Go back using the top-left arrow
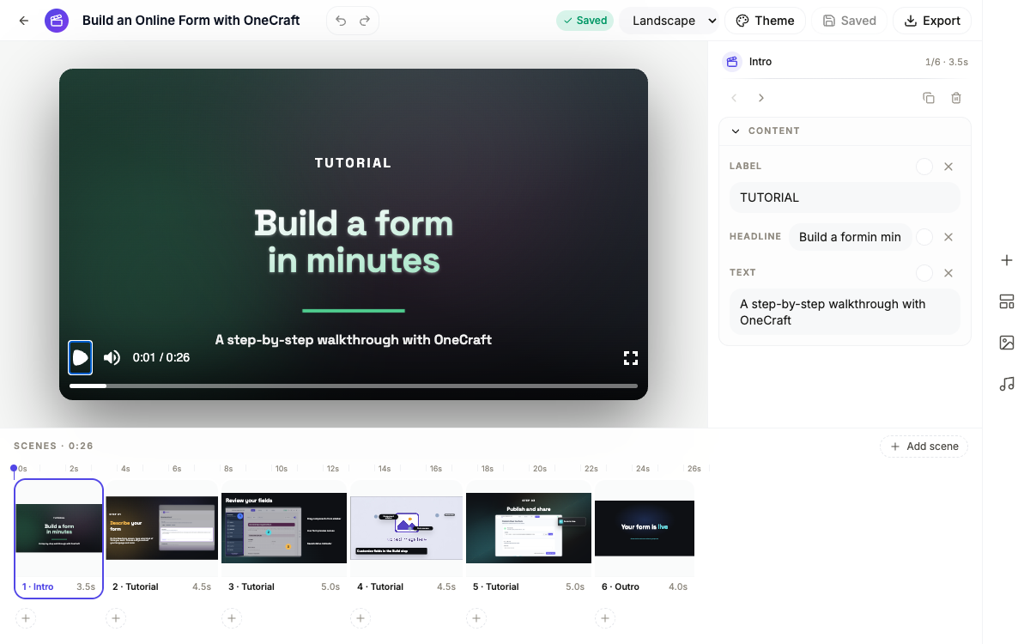Viewport: 1030px width, 644px height. (24, 21)
